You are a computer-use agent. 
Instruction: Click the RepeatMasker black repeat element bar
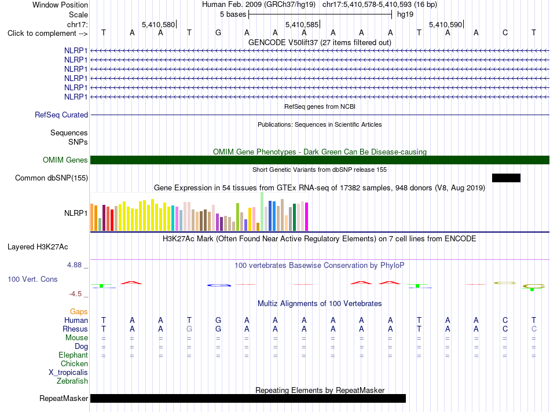(248, 398)
